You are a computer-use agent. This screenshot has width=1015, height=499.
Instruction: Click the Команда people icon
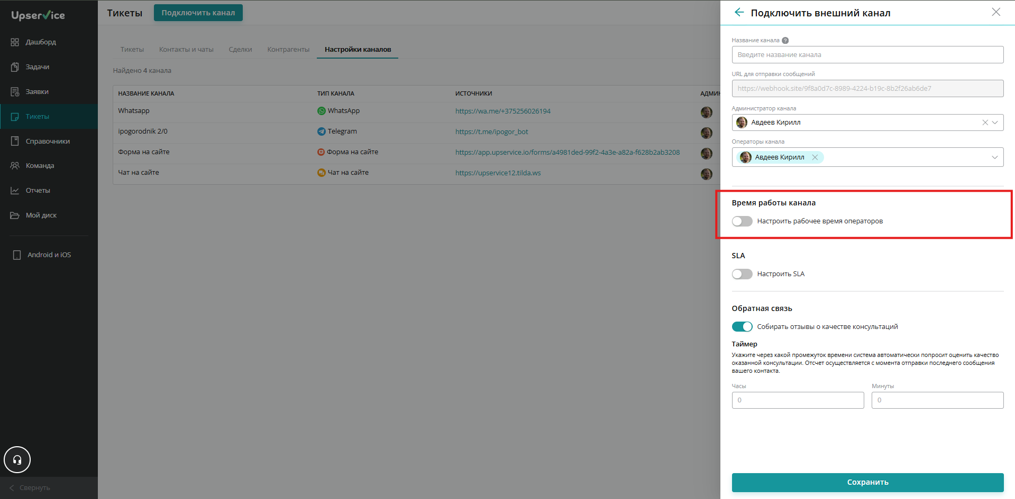15,166
